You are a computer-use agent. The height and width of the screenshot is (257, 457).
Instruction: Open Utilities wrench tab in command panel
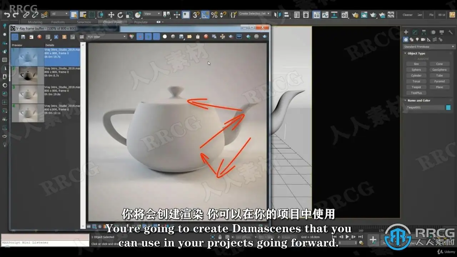point(451,32)
